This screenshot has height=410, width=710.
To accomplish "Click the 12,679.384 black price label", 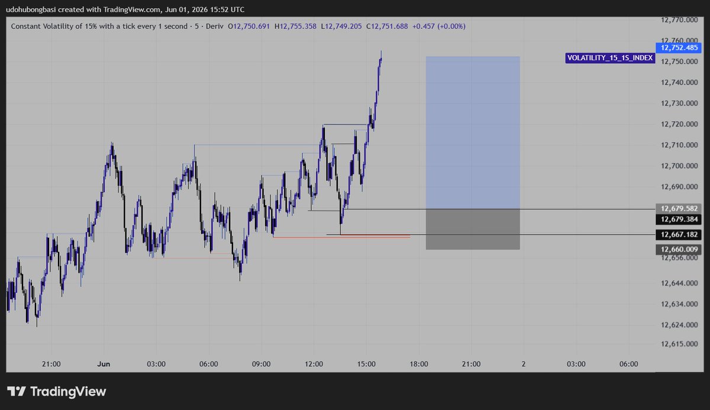I will [680, 219].
